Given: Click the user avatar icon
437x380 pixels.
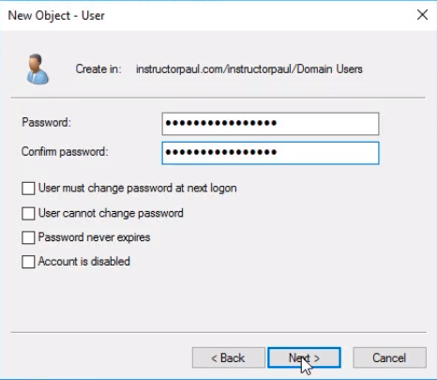Looking at the screenshot, I should click(x=38, y=69).
